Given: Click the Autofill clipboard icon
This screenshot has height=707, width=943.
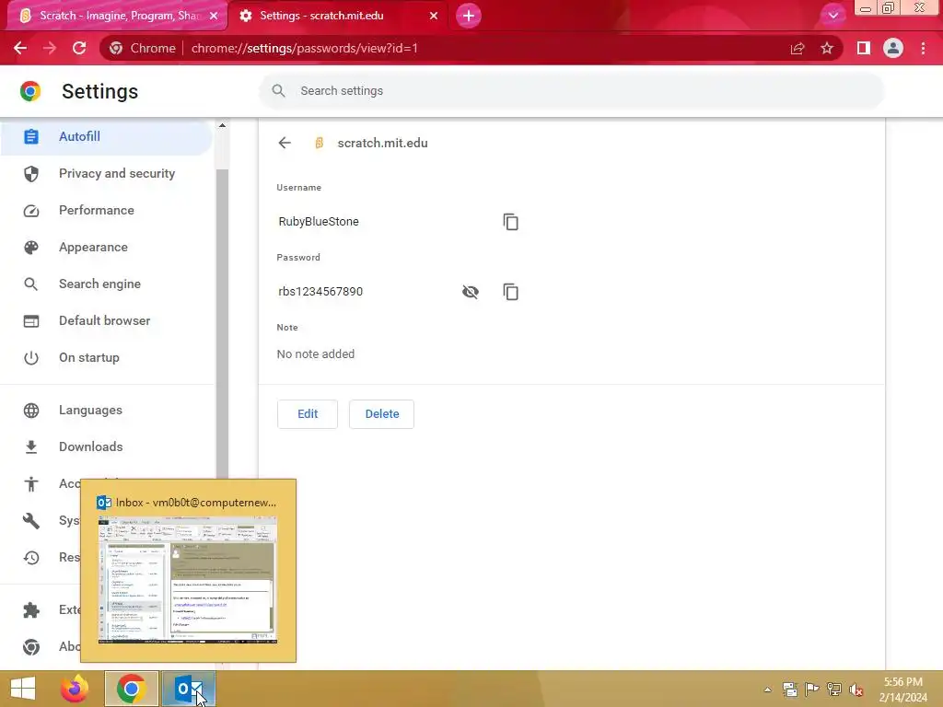Looking at the screenshot, I should click(x=31, y=136).
